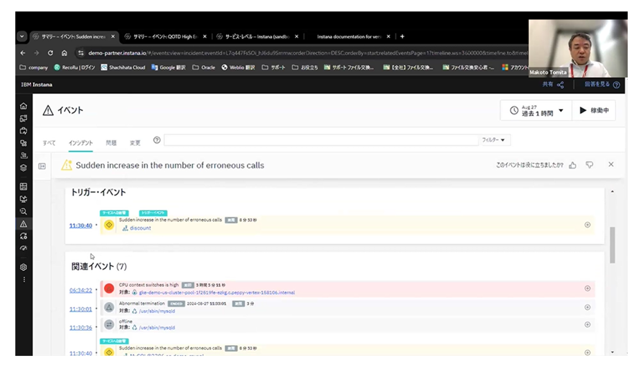Expand the Abnormal termination event plus icon

tap(588, 307)
